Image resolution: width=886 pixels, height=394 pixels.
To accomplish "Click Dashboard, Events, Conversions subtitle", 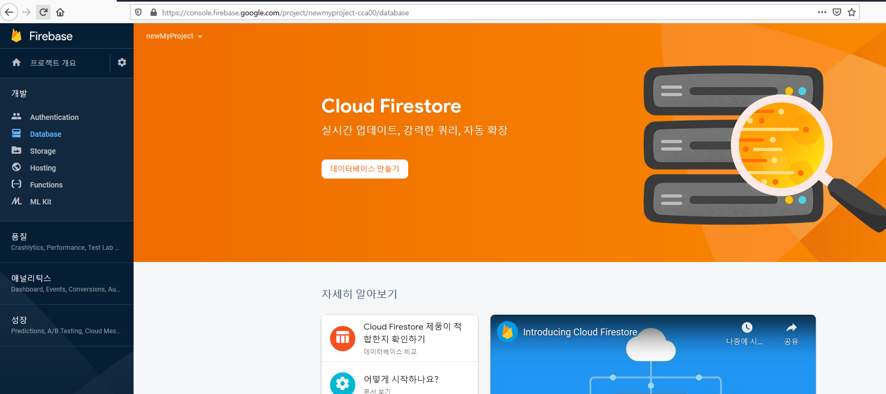I will pyautogui.click(x=65, y=289).
